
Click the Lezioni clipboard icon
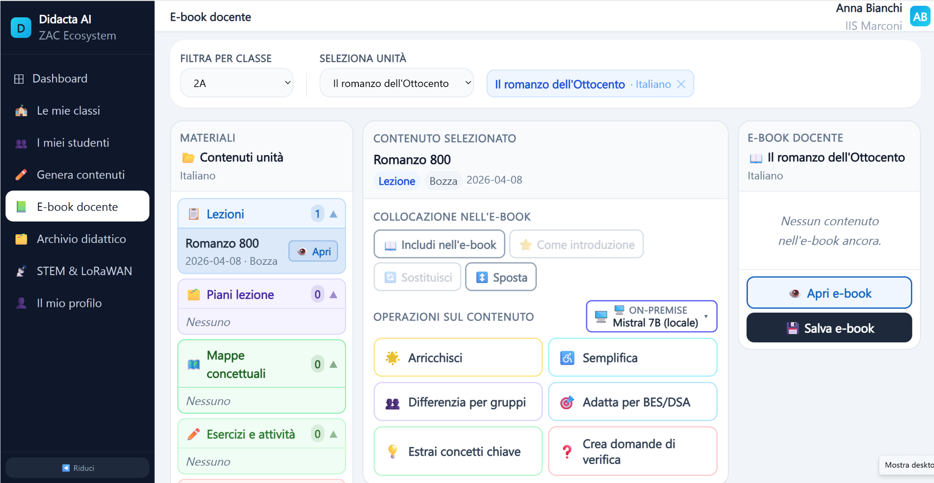tap(194, 214)
